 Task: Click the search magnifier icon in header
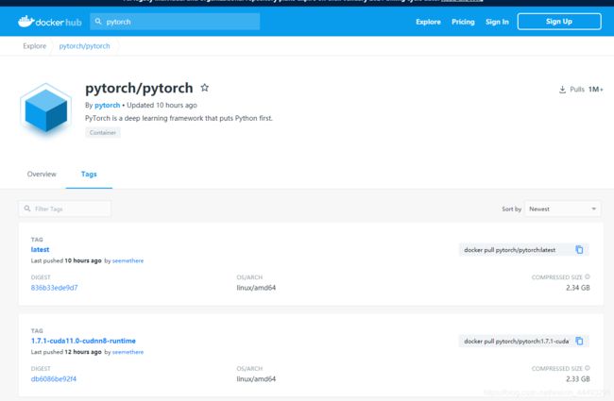[98, 21]
